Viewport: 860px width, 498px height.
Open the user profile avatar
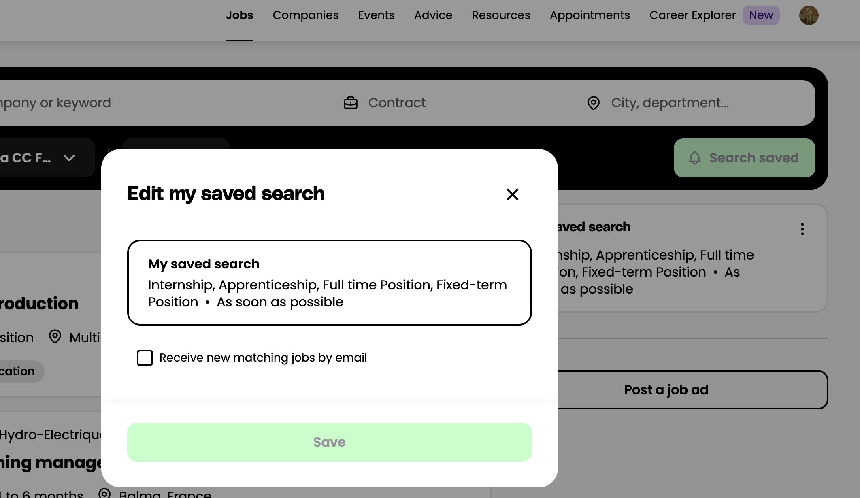click(809, 15)
